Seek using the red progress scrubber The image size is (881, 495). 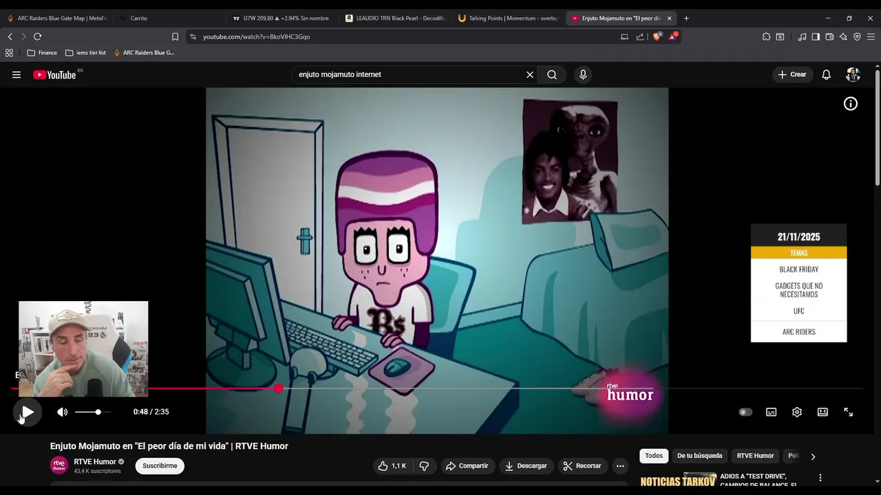278,388
